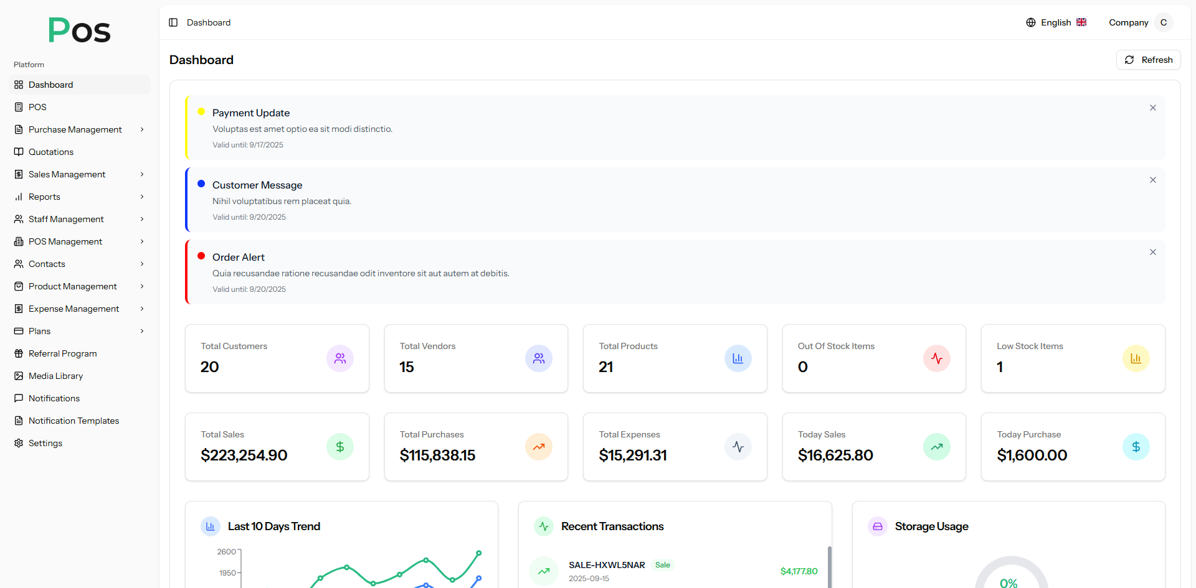Click the Recent Transactions scrollbar
The width and height of the screenshot is (1196, 588).
[x=829, y=566]
